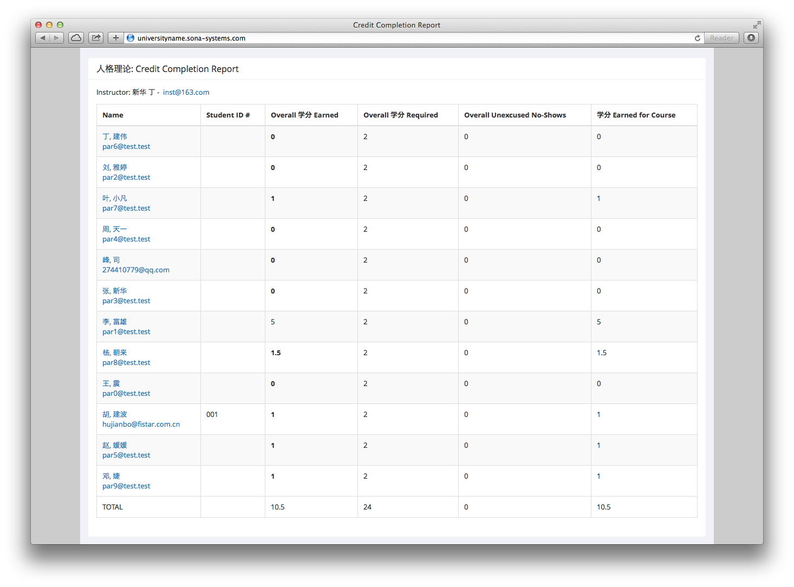Click email par1@test.test
Image resolution: width=794 pixels, height=587 pixels.
click(x=126, y=331)
